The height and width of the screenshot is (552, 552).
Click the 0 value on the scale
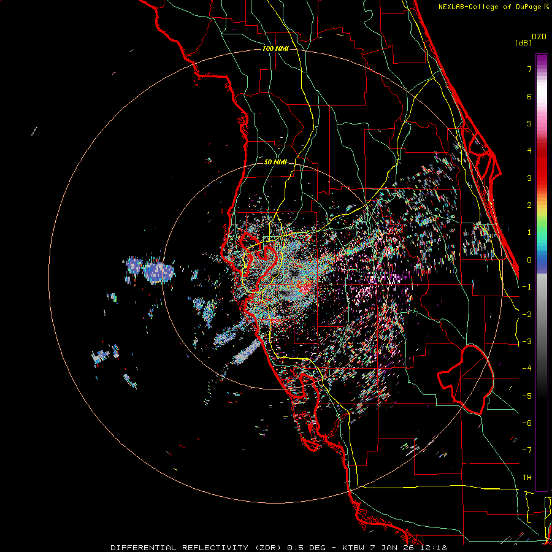click(529, 260)
